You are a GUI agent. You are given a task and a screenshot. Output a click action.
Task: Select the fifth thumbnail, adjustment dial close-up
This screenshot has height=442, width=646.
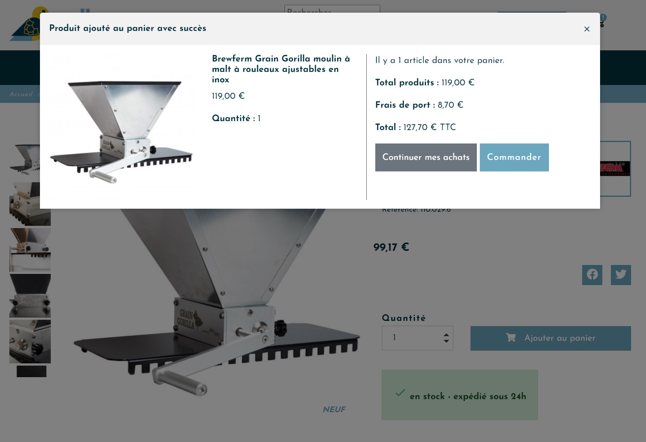[30, 341]
